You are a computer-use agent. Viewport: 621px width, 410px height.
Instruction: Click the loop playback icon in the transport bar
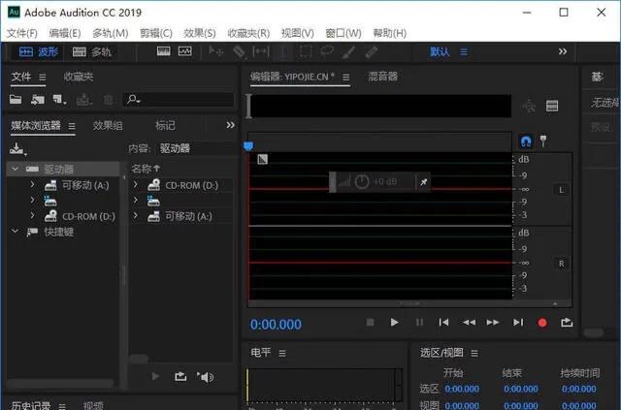click(x=567, y=322)
